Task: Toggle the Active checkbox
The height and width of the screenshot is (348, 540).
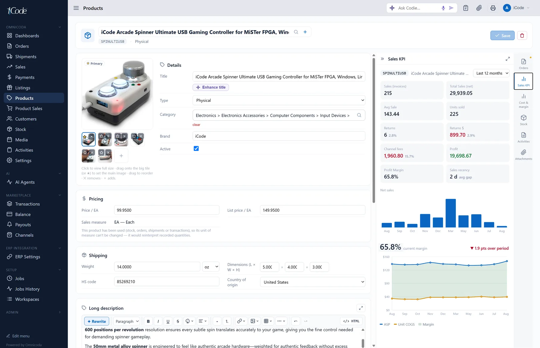Action: (196, 149)
